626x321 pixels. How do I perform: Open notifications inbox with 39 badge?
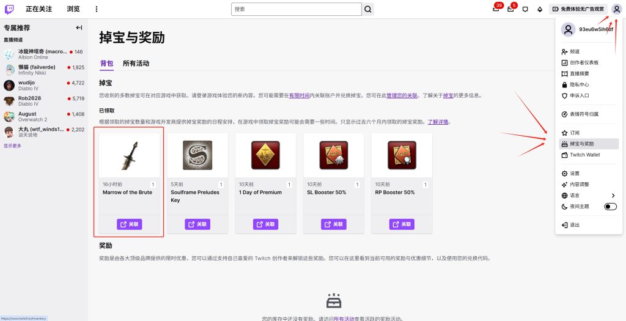[x=496, y=9]
